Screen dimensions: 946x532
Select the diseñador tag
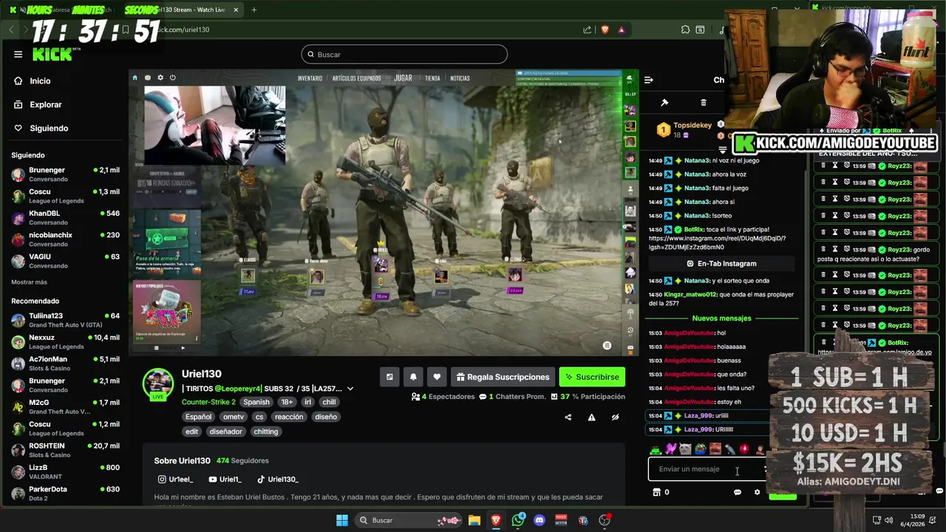(x=226, y=432)
